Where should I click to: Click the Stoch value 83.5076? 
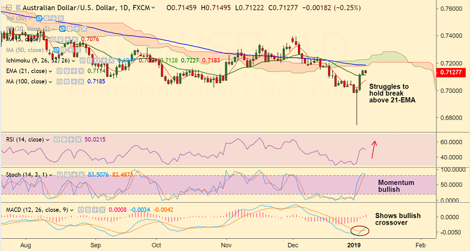click(99, 175)
